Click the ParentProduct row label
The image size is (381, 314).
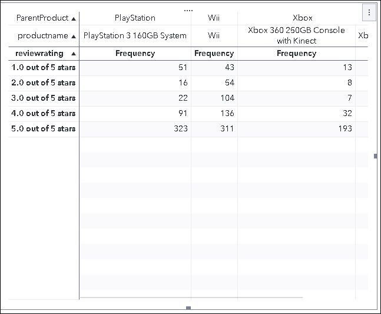[42, 18]
